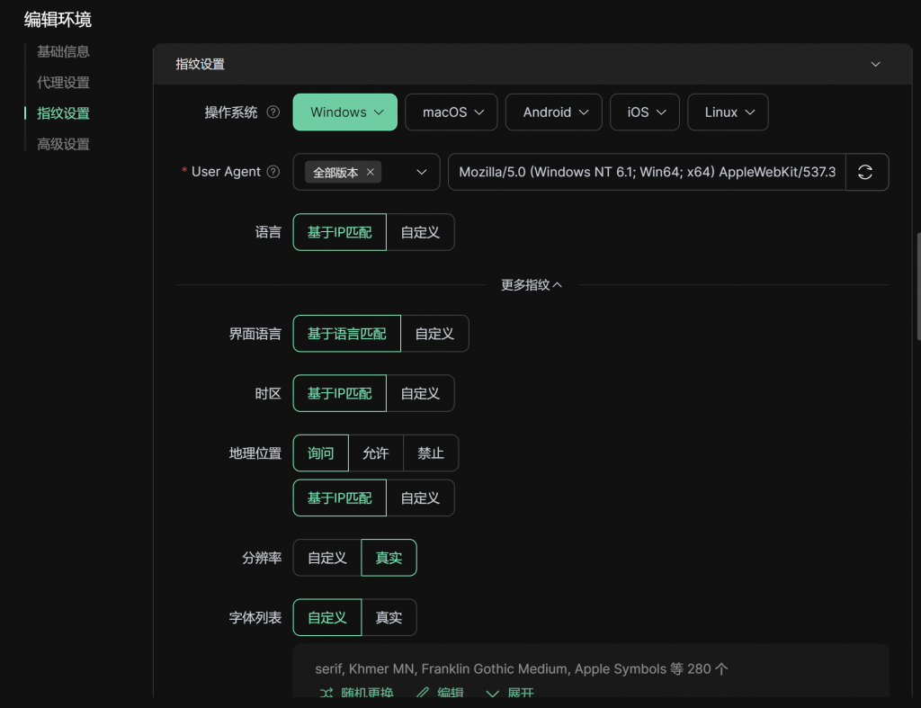The image size is (921, 708).
Task: Select 禁止 for 地理位置
Action: (x=431, y=453)
